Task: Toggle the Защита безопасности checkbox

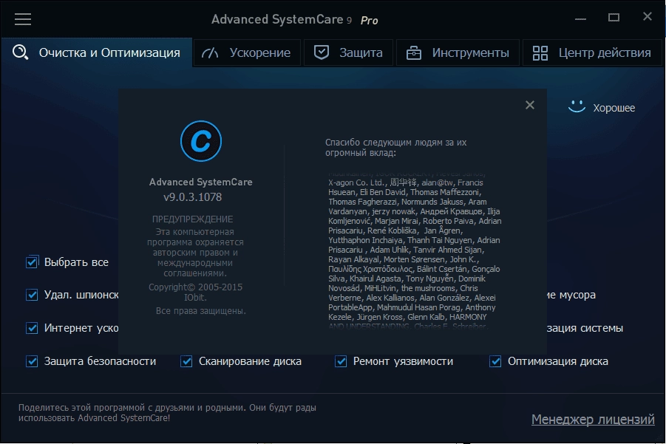Action: click(32, 361)
